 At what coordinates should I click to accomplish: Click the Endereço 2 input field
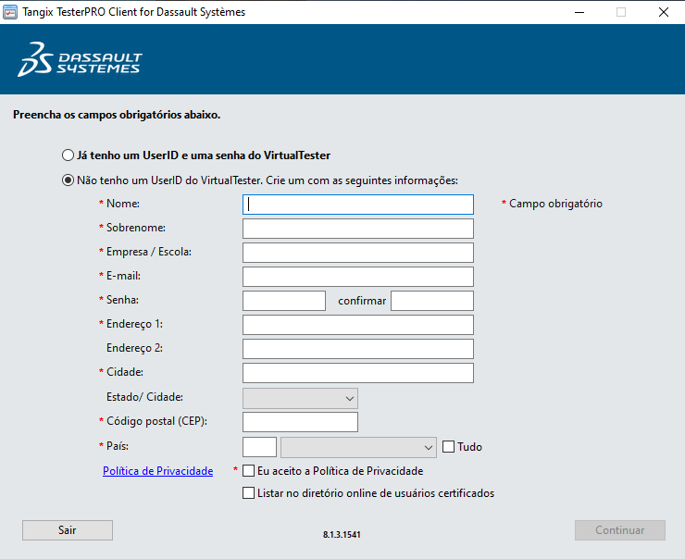[x=358, y=349]
